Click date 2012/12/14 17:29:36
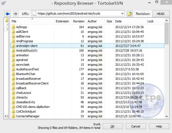Image resolution: width=172 pixels, height=133 pixels. pyautogui.click(x=129, y=27)
